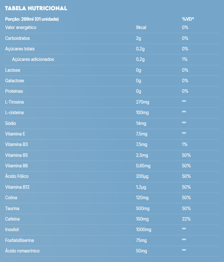Click the Vitamina B6 0,65mg value

click(x=143, y=166)
